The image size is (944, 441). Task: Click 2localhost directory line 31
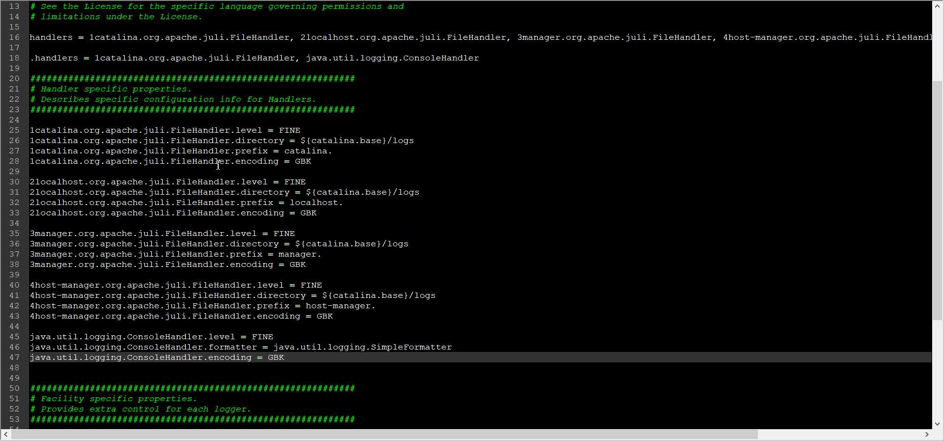point(225,192)
